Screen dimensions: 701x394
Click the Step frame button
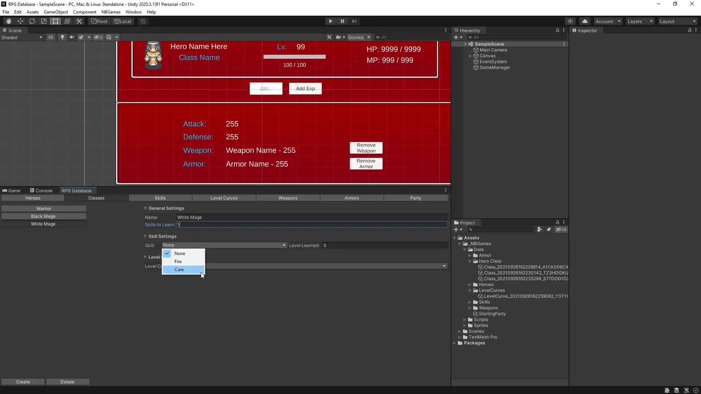[354, 21]
